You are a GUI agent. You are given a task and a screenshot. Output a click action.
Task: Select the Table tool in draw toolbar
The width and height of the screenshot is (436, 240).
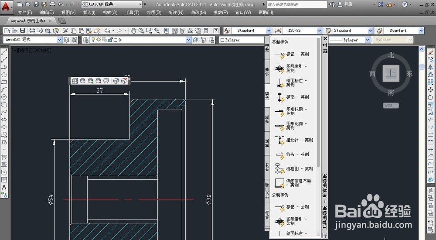[4, 180]
